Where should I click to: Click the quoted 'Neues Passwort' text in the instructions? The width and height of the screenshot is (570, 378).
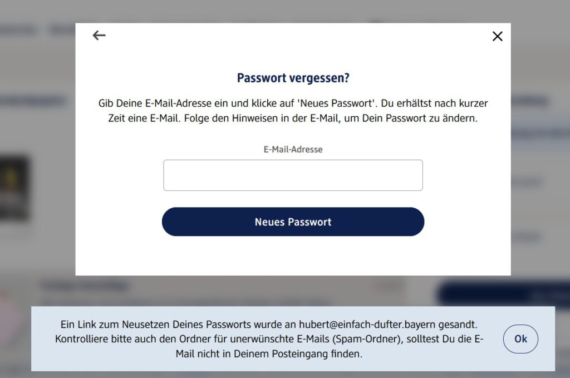click(x=337, y=103)
